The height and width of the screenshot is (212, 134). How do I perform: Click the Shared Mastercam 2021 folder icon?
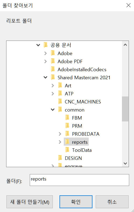coord(53,77)
